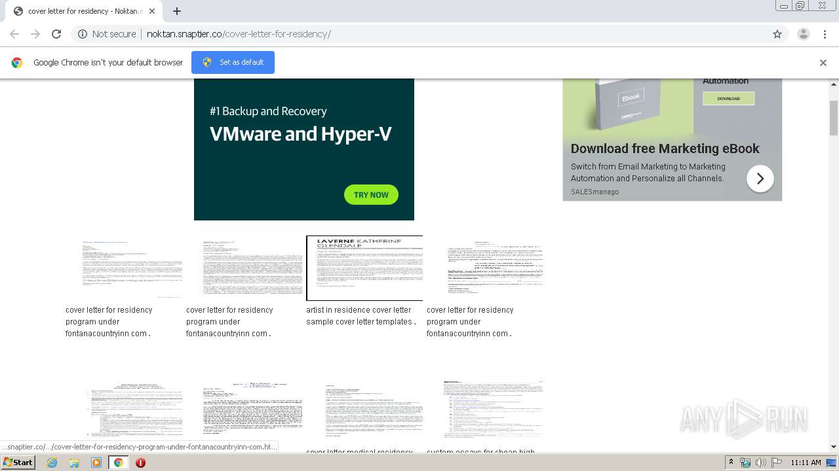Click the scrollbar up arrow
The width and height of the screenshot is (839, 471).
pos(834,84)
